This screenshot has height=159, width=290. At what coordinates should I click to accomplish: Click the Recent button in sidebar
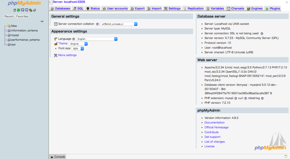[9, 16]
